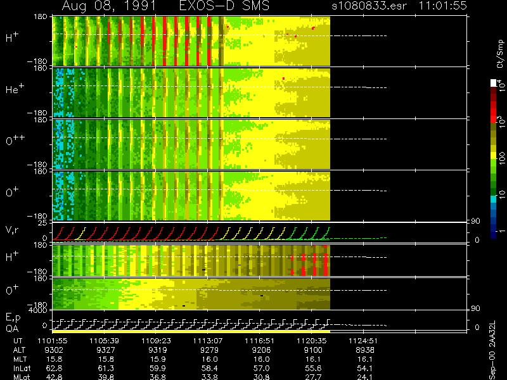Viewport: 507px width, 380px height.
Task: Select the title "EXOS-D SMS"
Action: [224, 6]
